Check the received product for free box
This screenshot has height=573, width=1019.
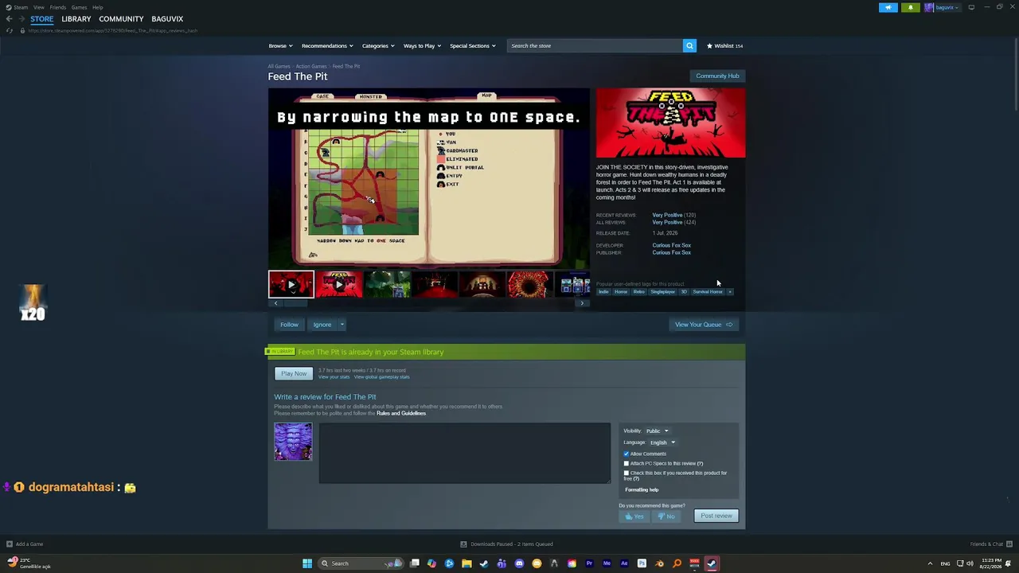click(627, 473)
